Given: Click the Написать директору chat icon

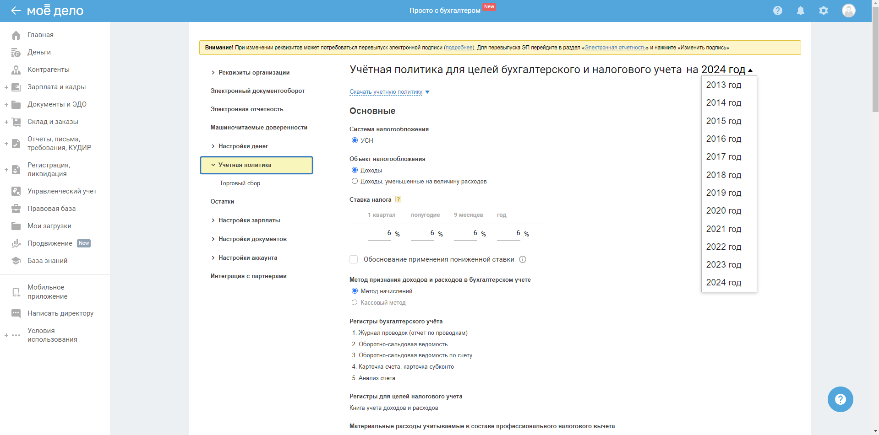Looking at the screenshot, I should [x=16, y=314].
